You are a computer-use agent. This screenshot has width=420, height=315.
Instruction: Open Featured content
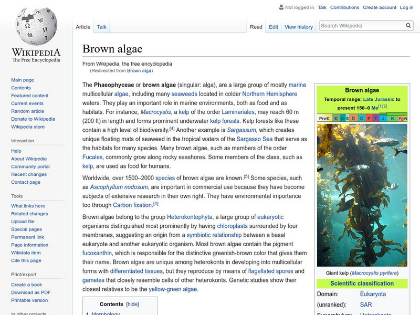pos(30,96)
